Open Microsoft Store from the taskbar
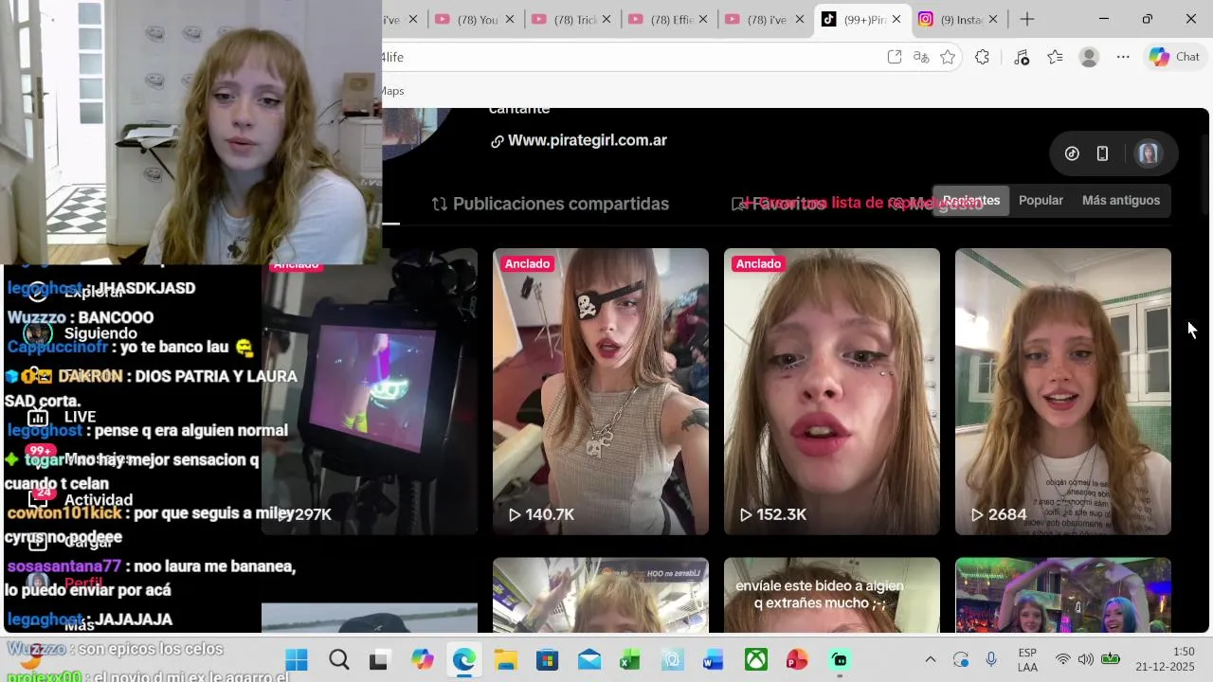 point(547,659)
